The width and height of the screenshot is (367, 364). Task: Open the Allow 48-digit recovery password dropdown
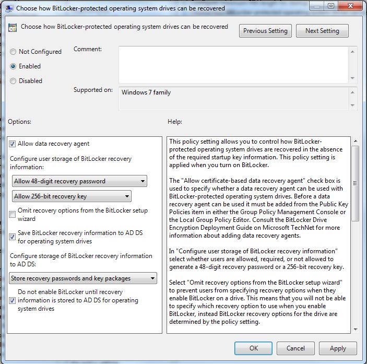[79, 181]
